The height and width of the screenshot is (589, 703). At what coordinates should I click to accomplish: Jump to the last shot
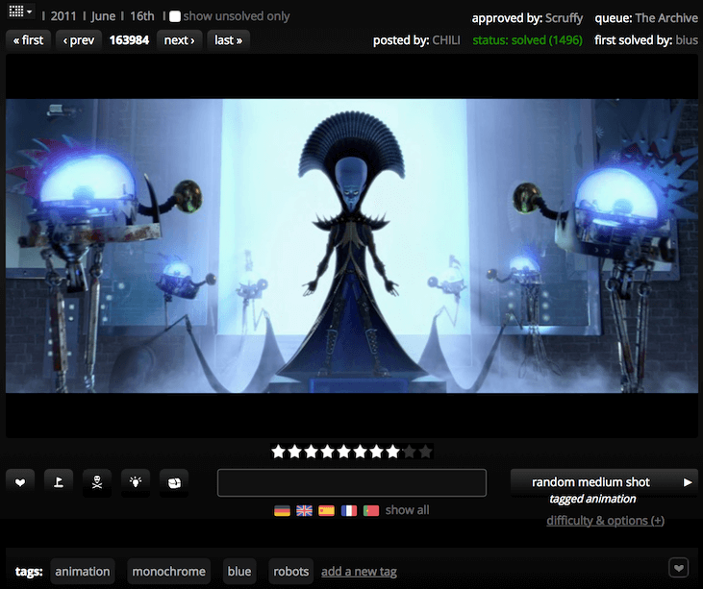pos(228,40)
